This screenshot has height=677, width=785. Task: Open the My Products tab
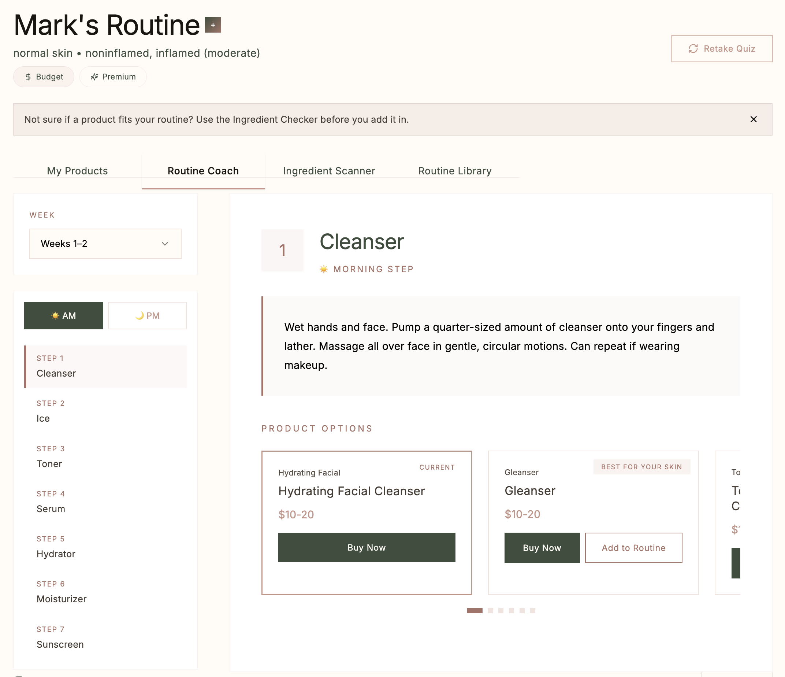click(x=77, y=171)
